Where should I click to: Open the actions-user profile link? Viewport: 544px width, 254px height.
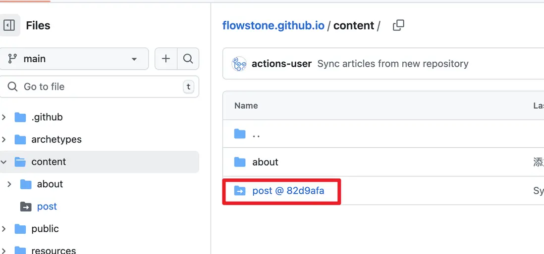click(281, 64)
